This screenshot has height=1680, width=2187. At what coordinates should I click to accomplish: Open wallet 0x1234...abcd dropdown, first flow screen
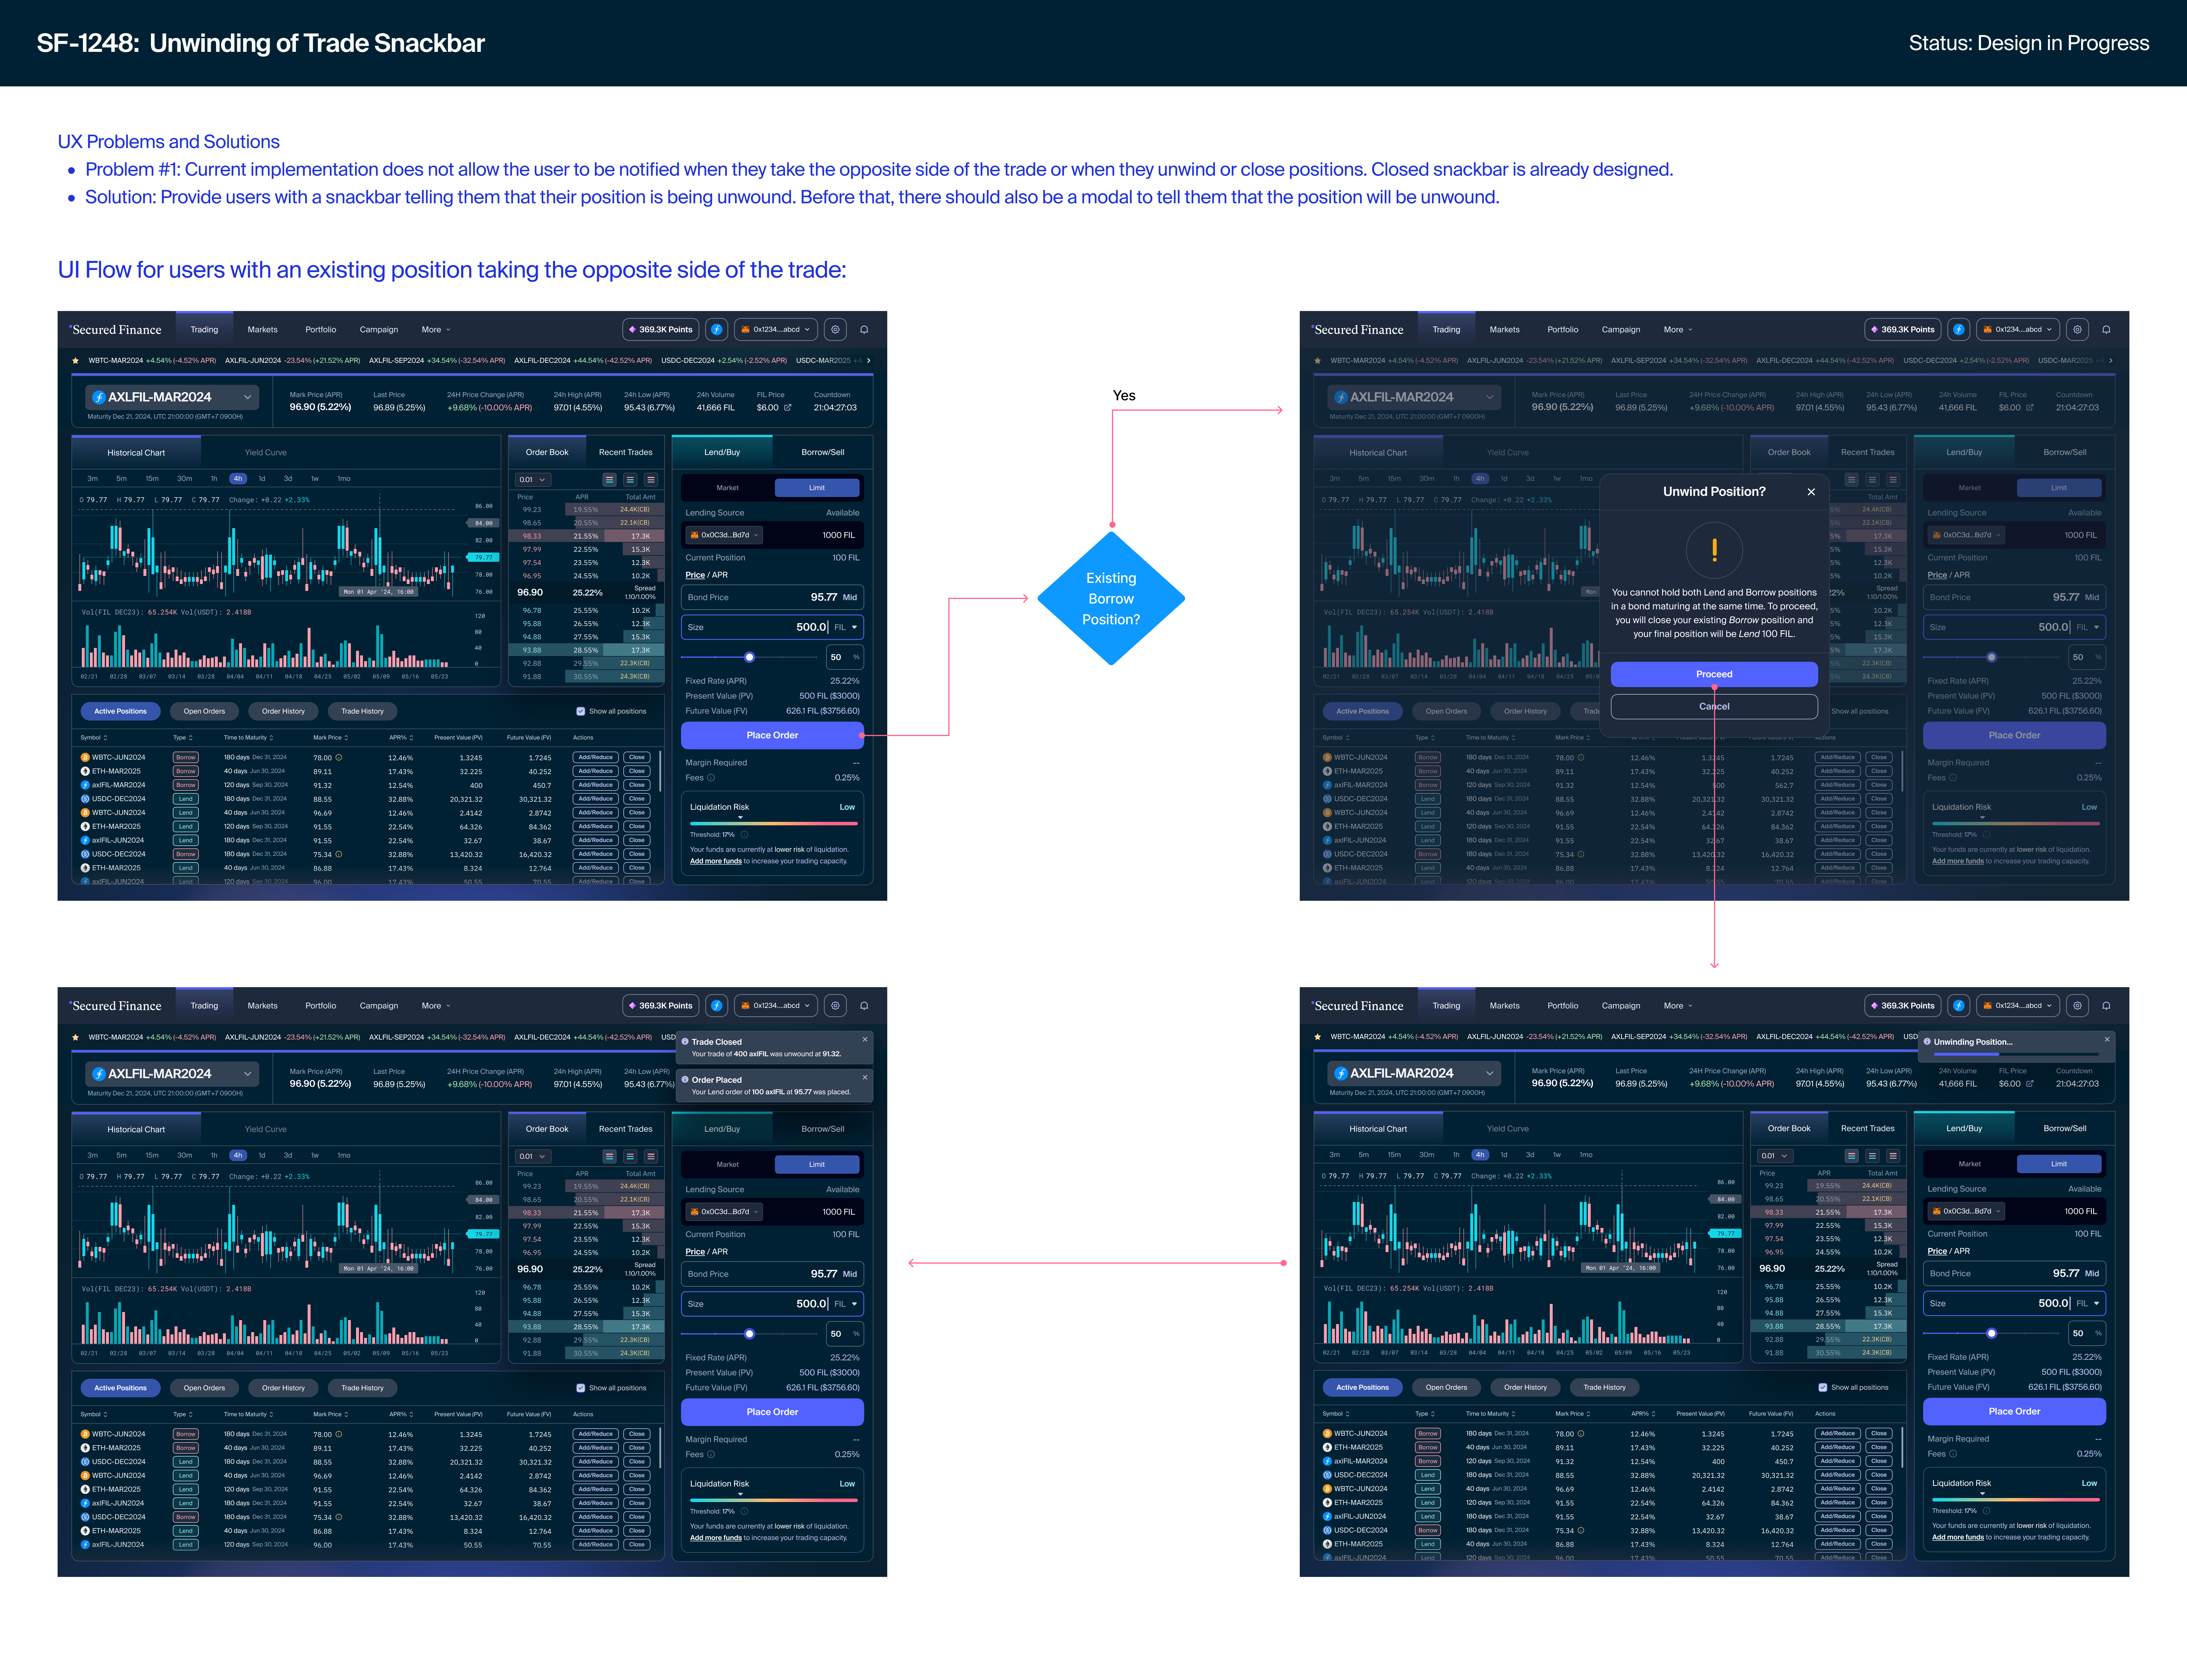click(x=776, y=329)
